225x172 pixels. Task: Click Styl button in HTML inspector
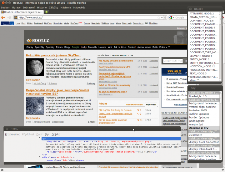[x=47, y=134]
